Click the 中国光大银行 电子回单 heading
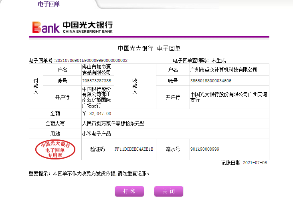 (149, 48)
